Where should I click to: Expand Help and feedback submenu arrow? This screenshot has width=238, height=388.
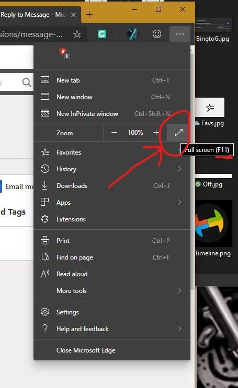point(179,328)
